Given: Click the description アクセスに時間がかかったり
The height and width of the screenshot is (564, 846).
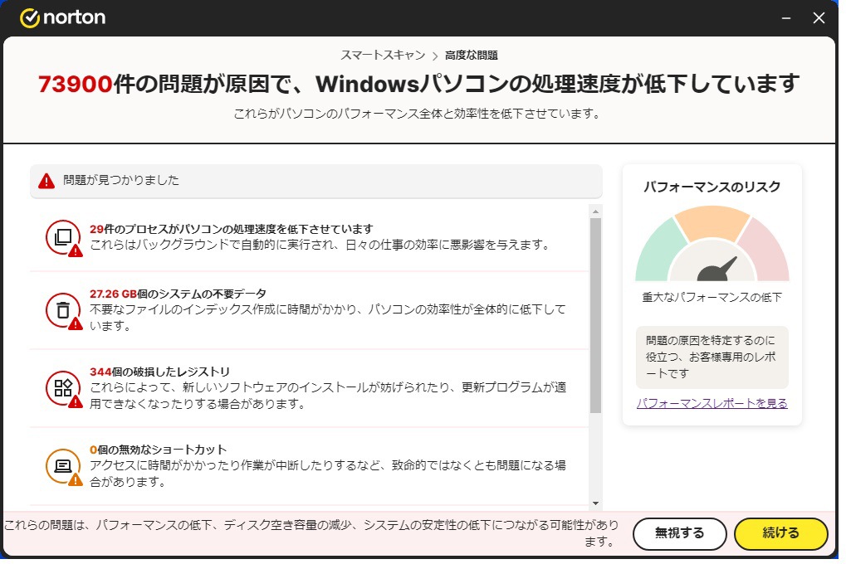Looking at the screenshot, I should tap(327, 474).
